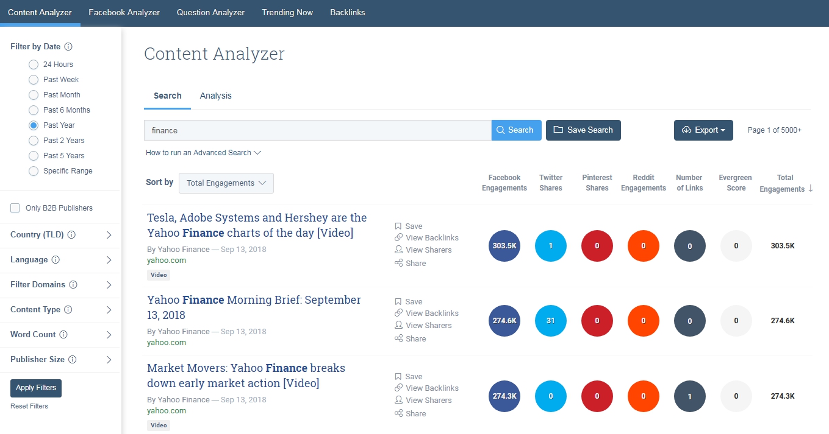
Task: Open the Backlinks nav item
Action: pyautogui.click(x=348, y=13)
